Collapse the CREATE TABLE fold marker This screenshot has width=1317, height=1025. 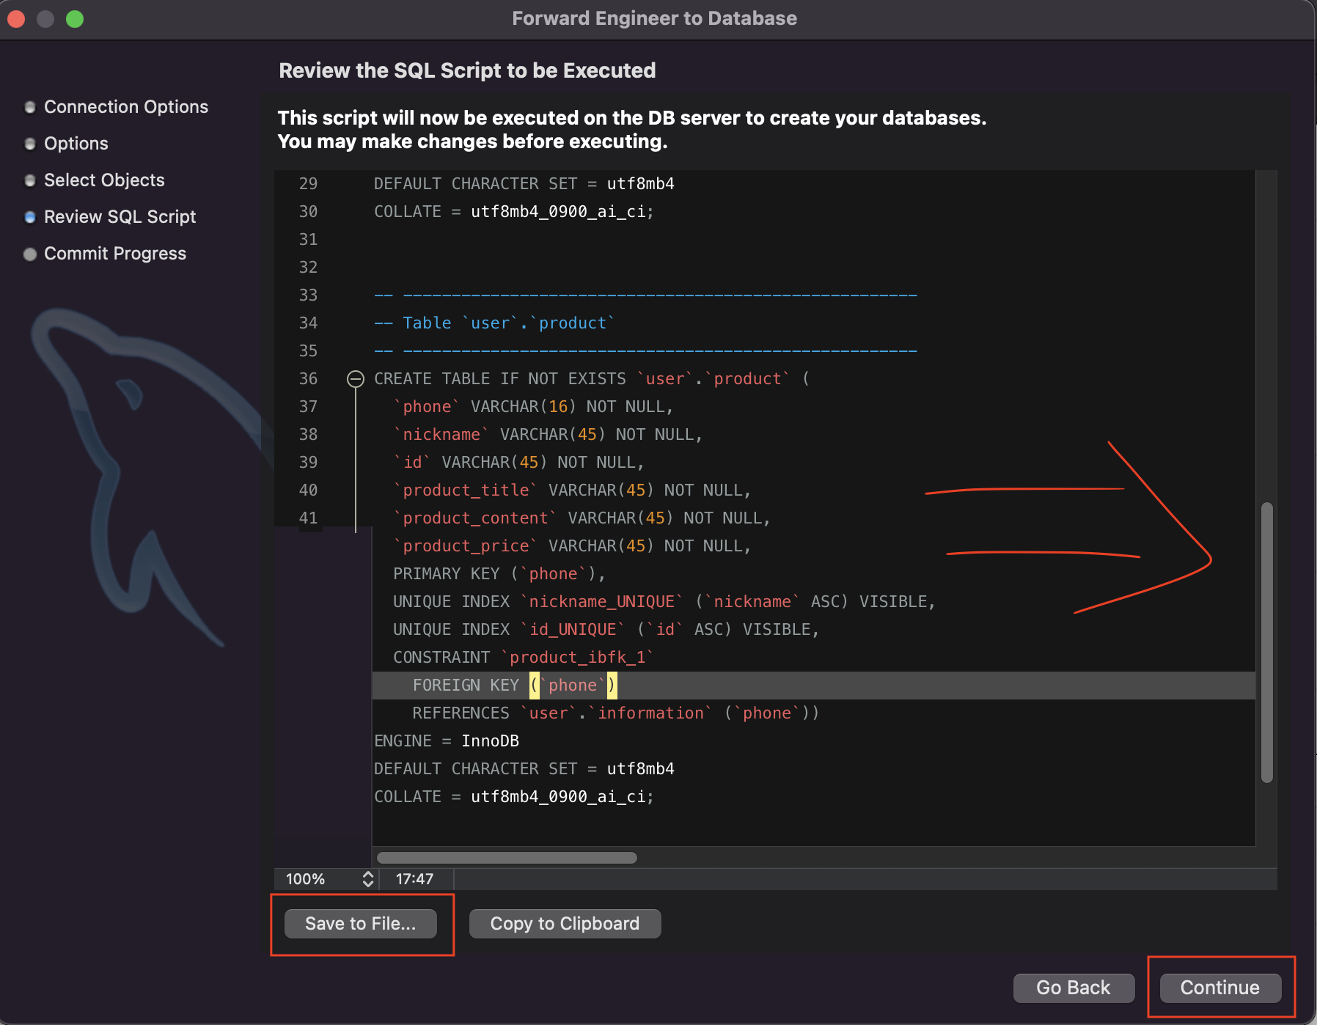tap(356, 379)
